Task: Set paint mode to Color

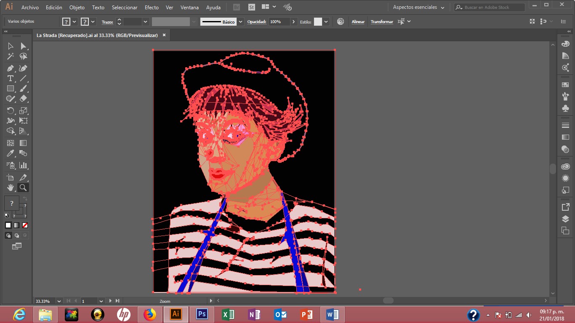Action: tap(8, 225)
